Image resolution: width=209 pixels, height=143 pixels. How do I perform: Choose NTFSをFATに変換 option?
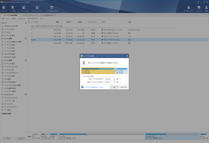[x=10, y=57]
